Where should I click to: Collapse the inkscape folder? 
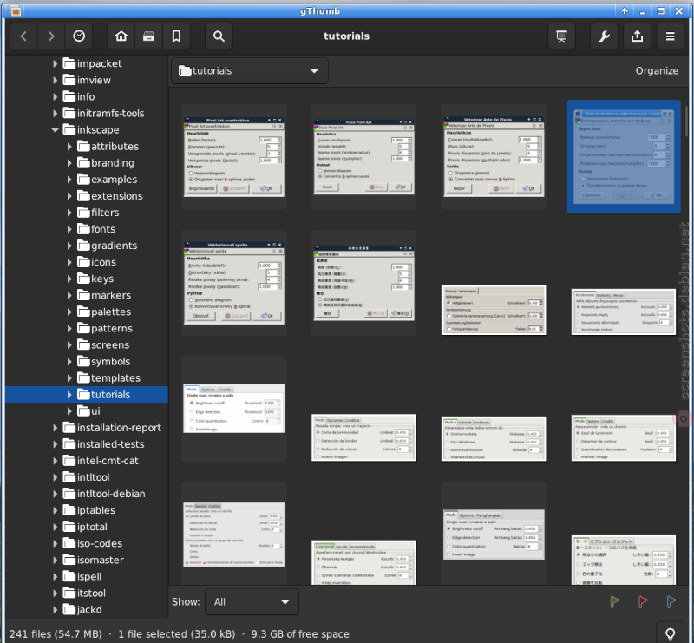click(x=55, y=130)
